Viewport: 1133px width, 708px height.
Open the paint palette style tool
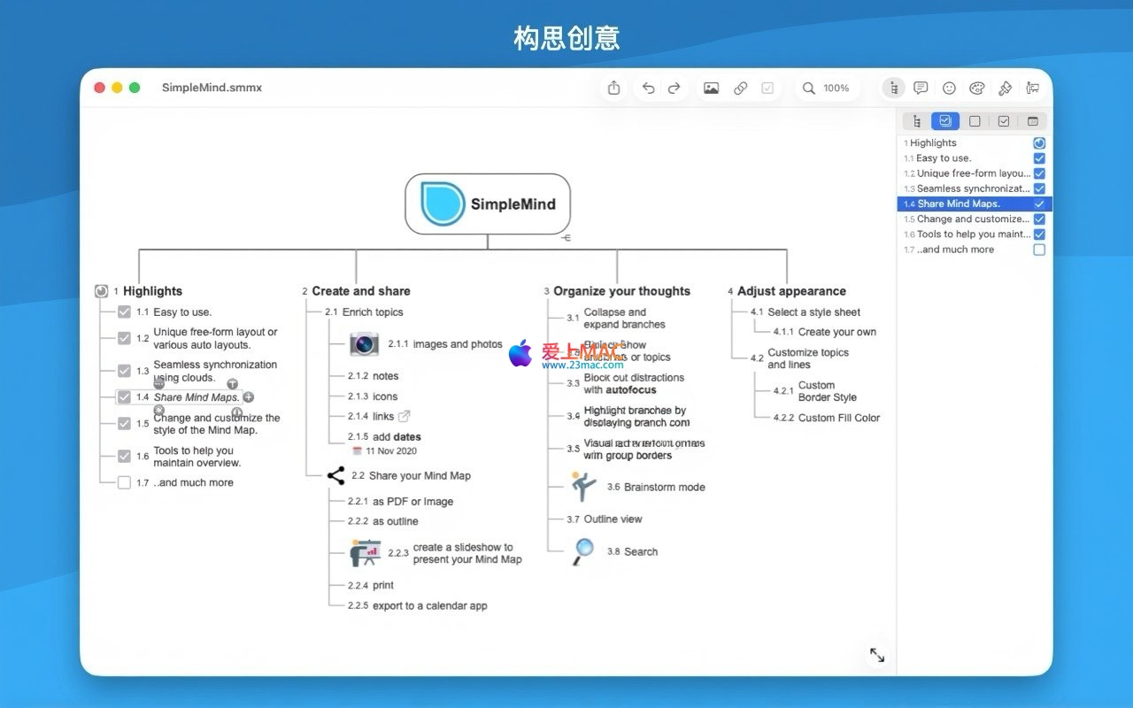tap(977, 88)
